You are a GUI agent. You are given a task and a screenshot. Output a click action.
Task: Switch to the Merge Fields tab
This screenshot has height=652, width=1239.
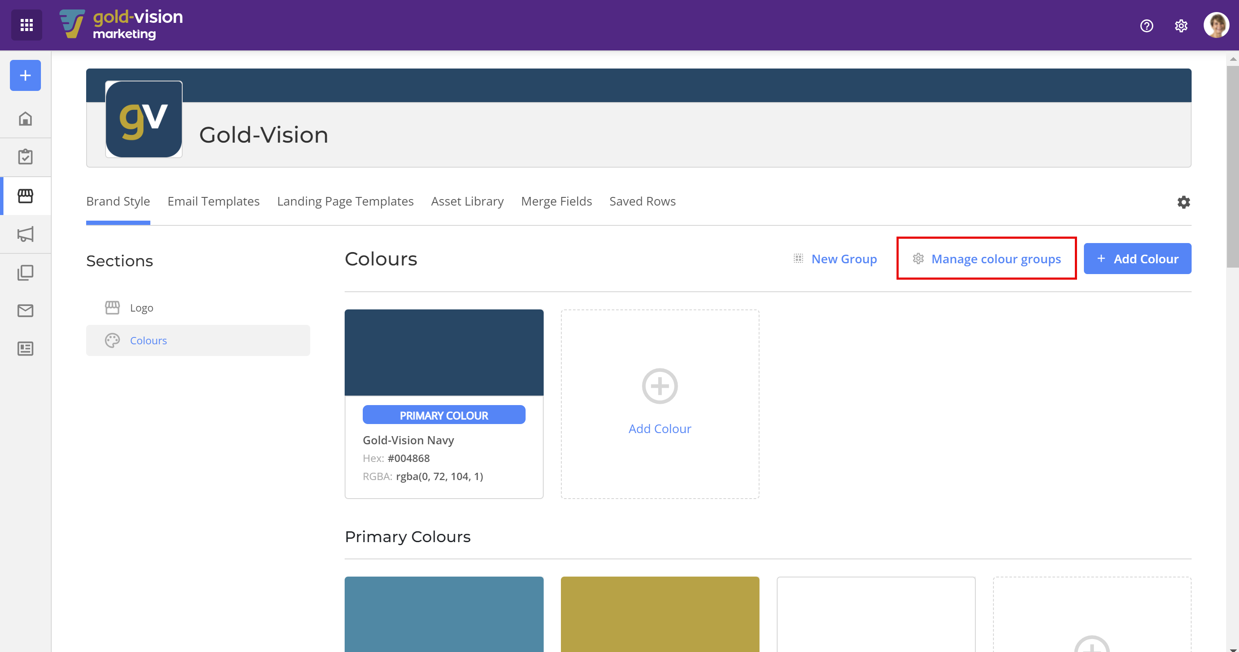557,201
